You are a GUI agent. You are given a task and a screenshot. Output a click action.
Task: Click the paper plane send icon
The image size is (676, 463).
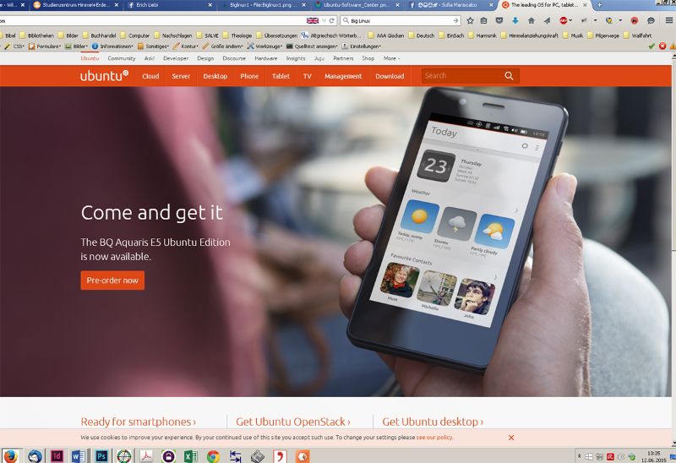pyautogui.click(x=547, y=20)
